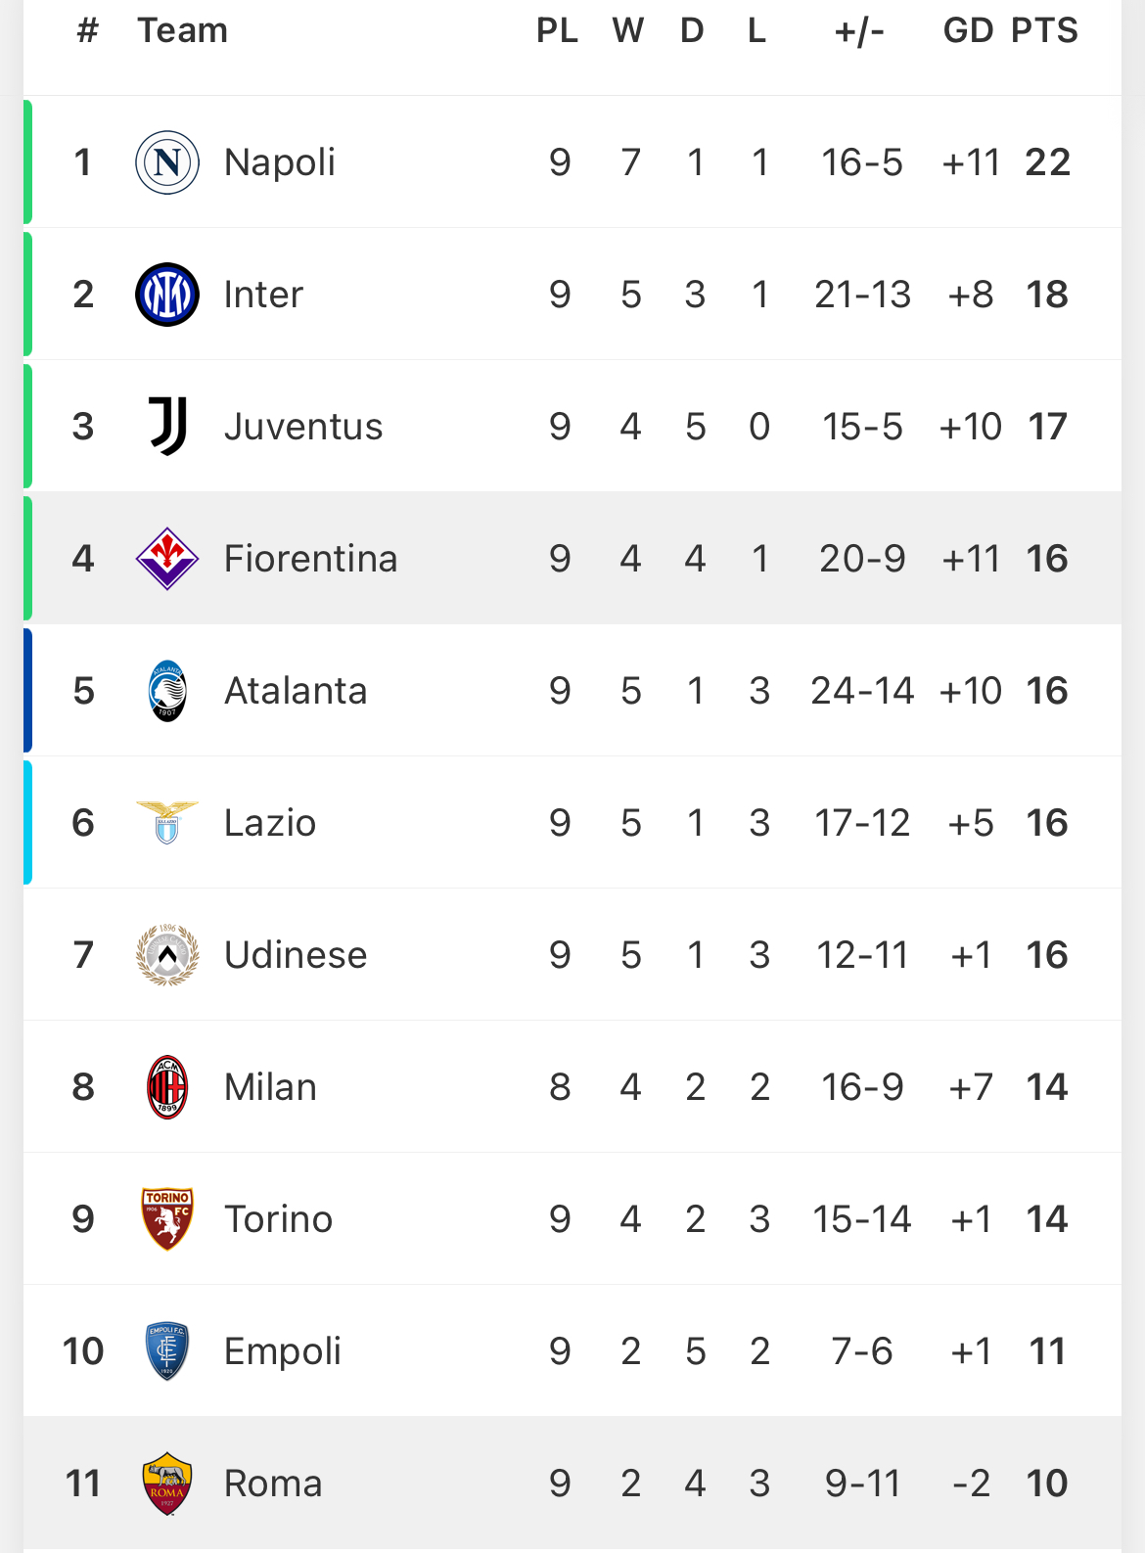Open the Roma wolf crest

(x=167, y=1484)
